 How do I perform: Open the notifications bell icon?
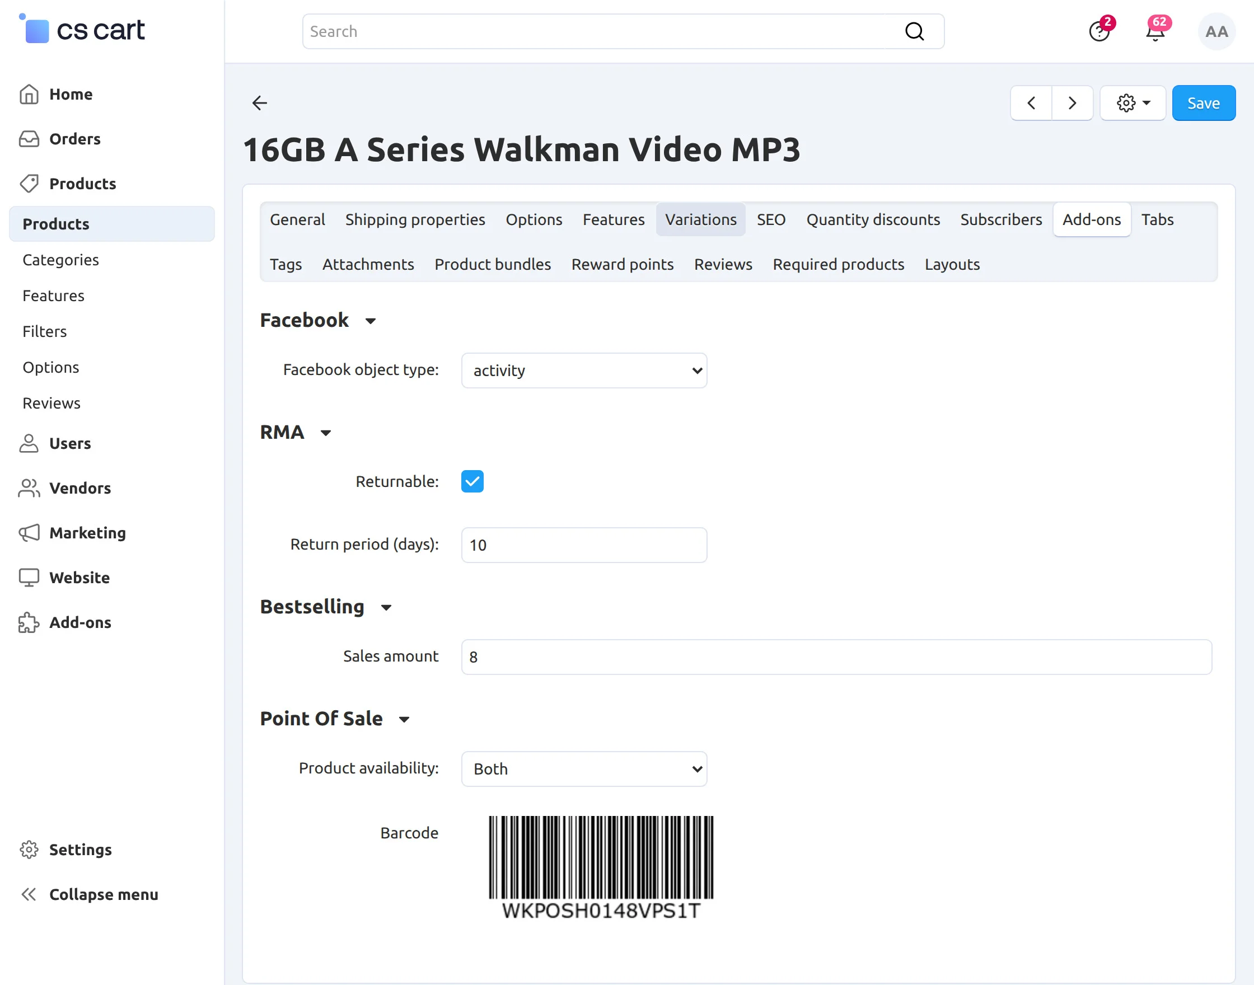click(1155, 31)
